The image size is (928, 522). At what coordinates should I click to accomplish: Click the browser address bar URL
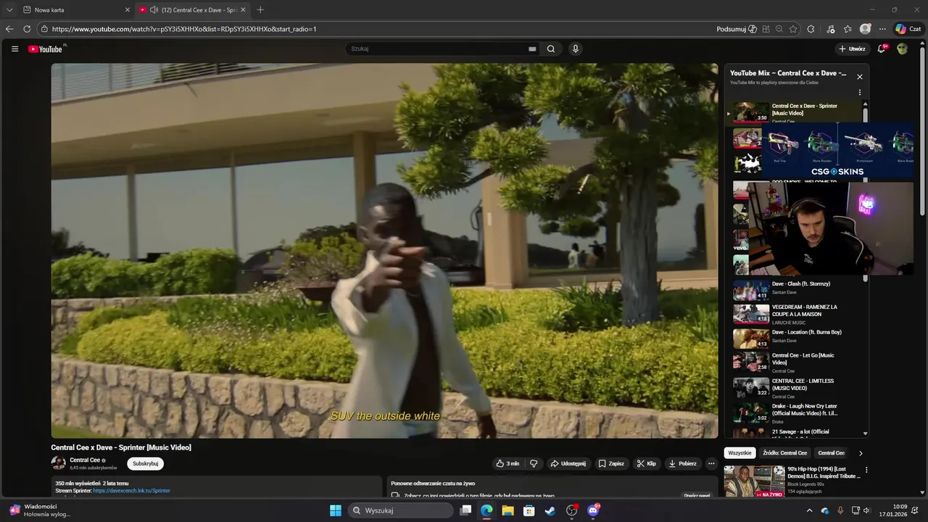tap(184, 29)
